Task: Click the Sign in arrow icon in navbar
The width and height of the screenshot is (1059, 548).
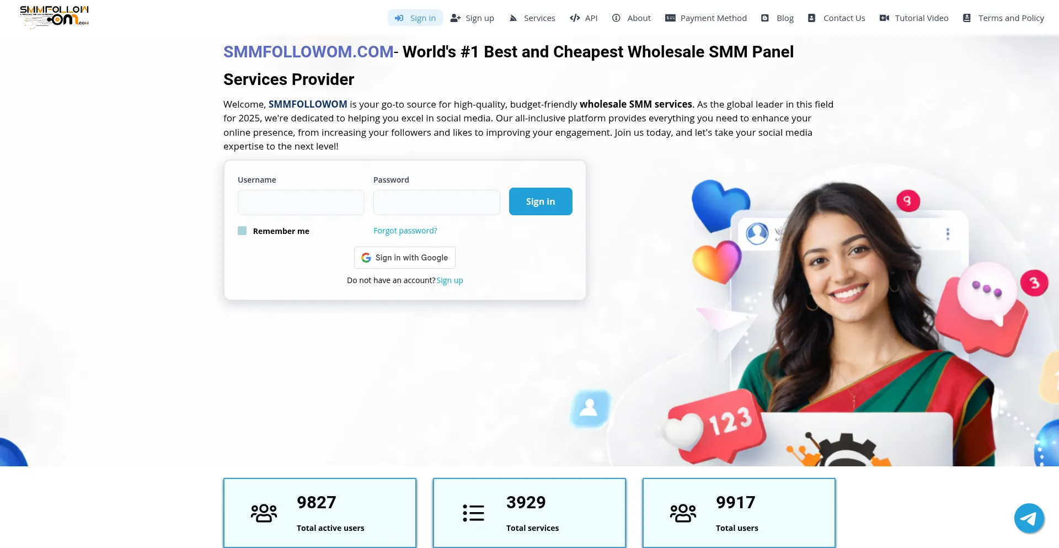Action: (399, 18)
